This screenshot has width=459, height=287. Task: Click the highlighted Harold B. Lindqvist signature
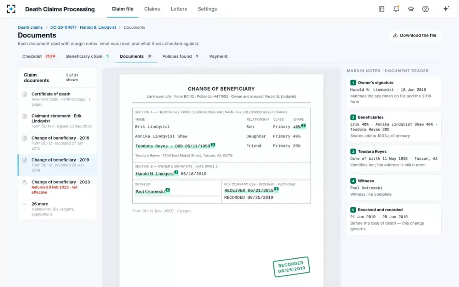[x=155, y=174]
